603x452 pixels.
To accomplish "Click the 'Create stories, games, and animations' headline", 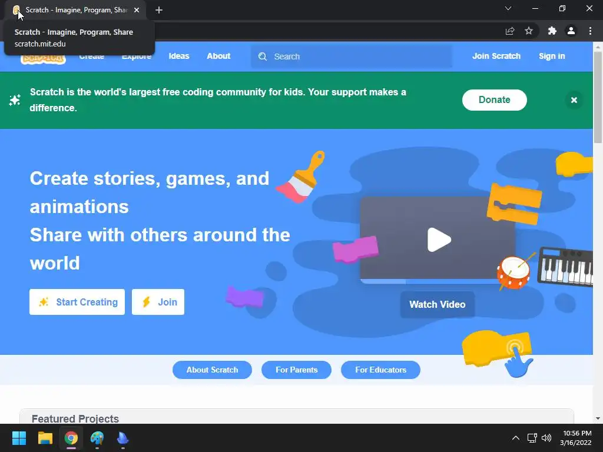I will (x=149, y=192).
